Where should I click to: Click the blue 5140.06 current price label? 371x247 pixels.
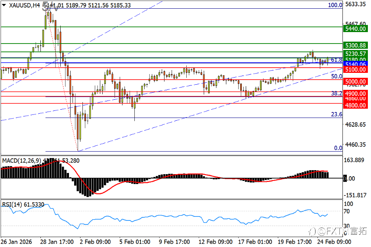pos(356,64)
